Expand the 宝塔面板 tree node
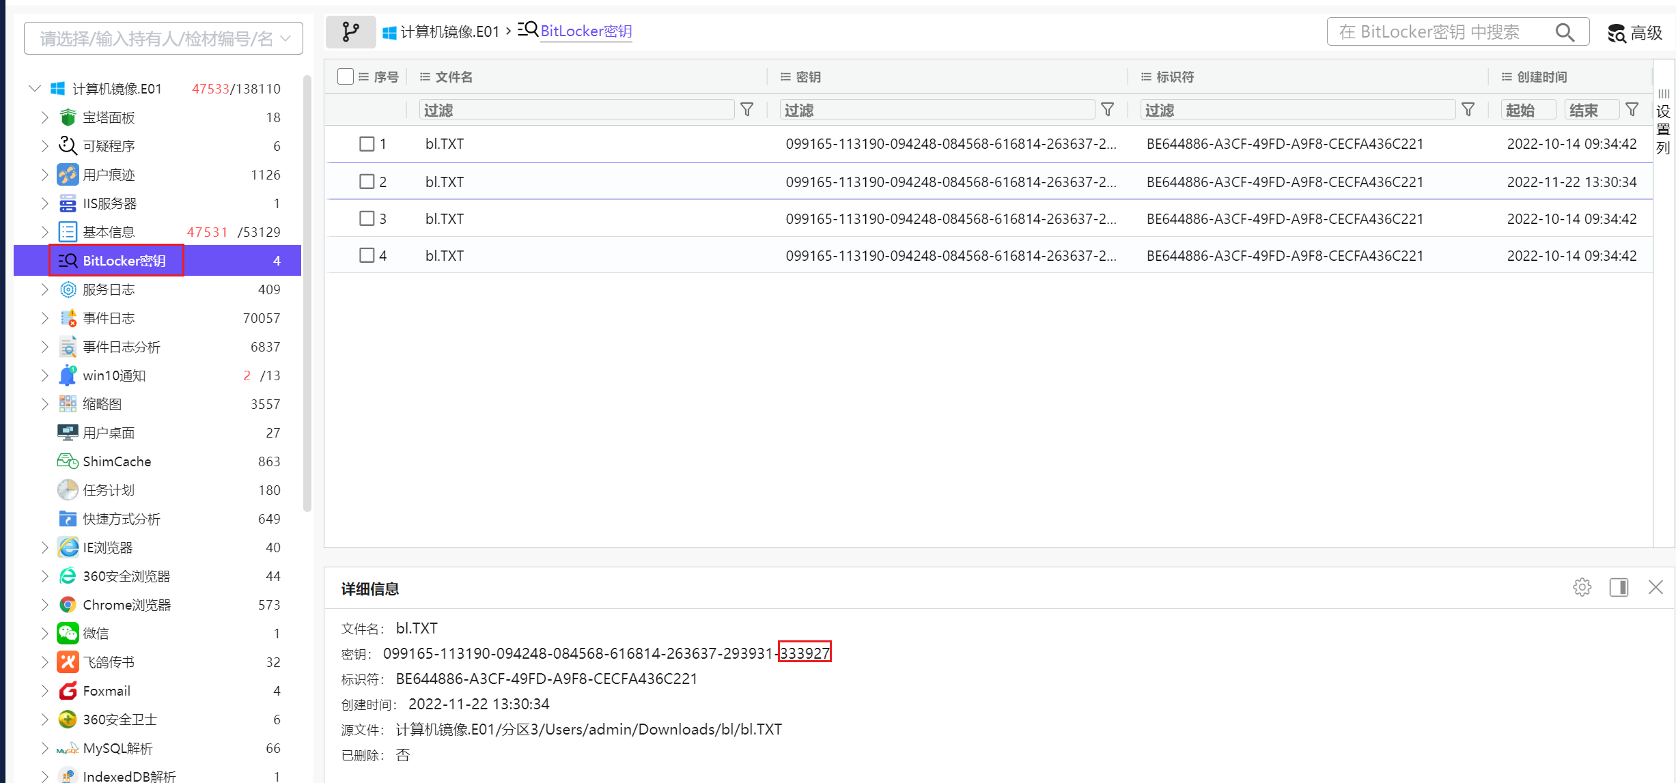 tap(44, 117)
